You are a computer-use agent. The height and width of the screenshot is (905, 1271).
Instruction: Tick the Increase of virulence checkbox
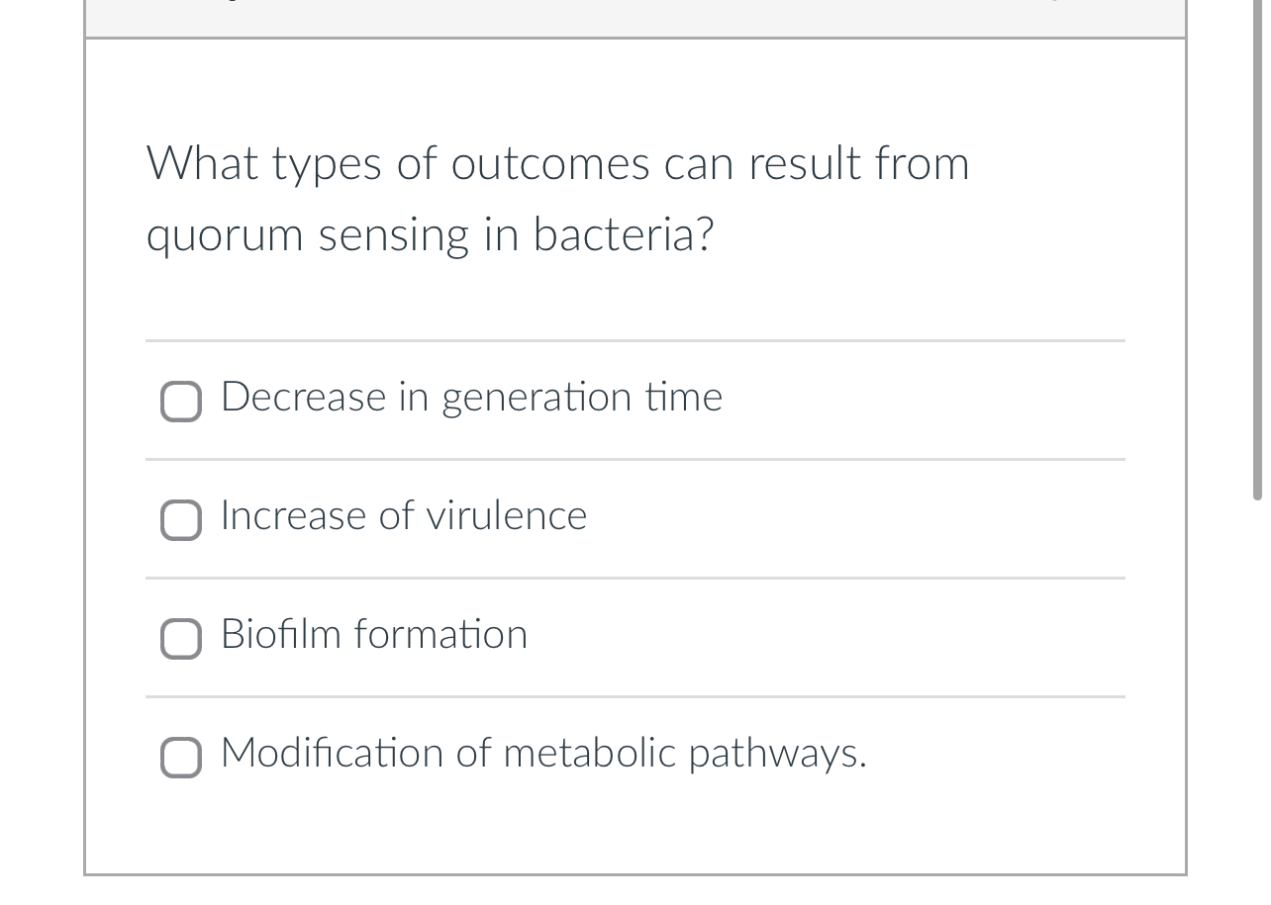point(181,520)
